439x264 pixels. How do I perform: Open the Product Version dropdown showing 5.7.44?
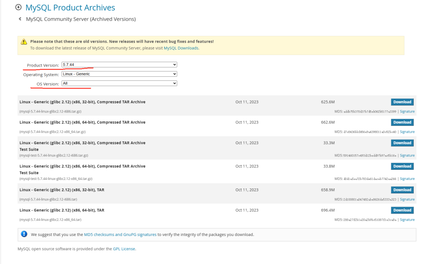pyautogui.click(x=119, y=65)
